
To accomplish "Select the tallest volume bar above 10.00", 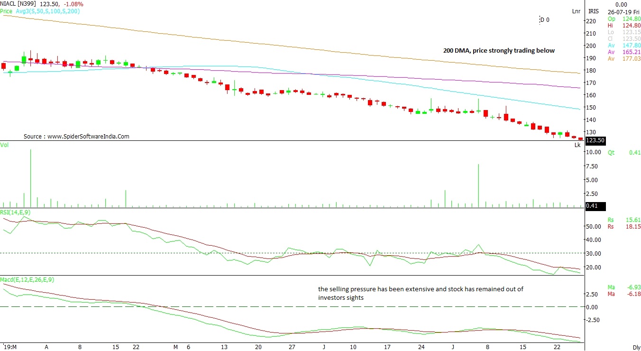I will coord(30,178).
